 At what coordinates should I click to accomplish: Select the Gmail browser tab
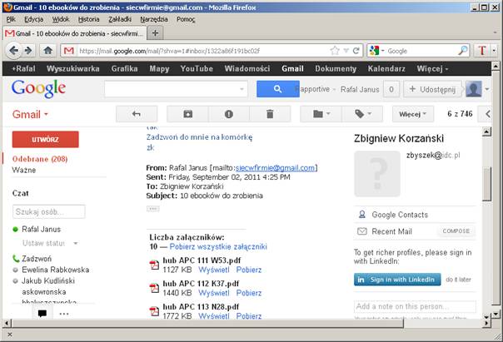(74, 33)
